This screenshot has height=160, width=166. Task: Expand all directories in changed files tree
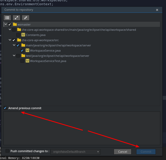coord(16,18)
